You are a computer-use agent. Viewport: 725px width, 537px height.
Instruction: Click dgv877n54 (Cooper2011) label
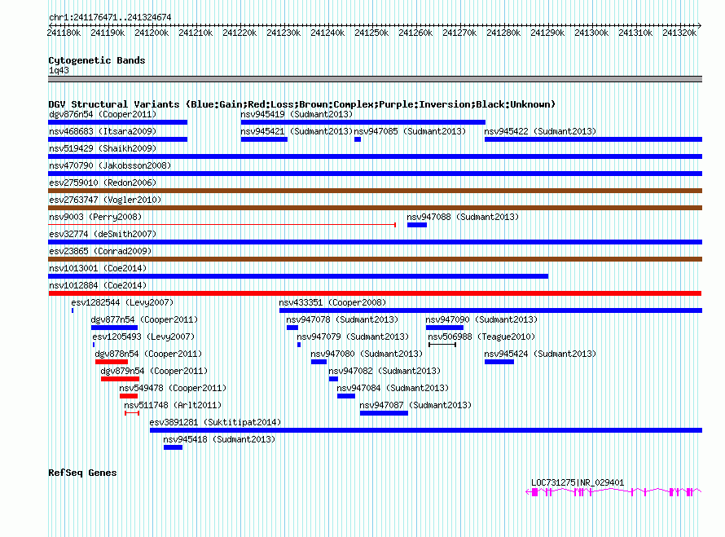(144, 319)
